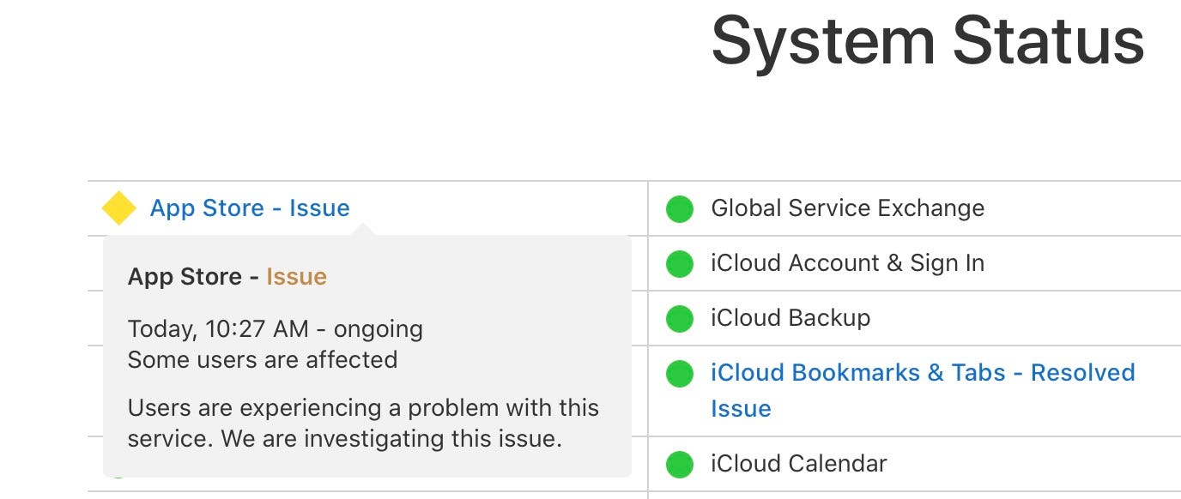The height and width of the screenshot is (499, 1181).
Task: Select the iCloud Backup label
Action: pos(790,318)
